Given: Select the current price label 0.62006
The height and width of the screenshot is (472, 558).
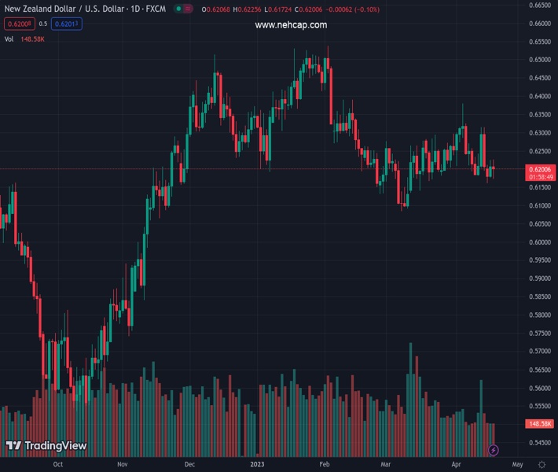Looking at the screenshot, I should [539, 169].
